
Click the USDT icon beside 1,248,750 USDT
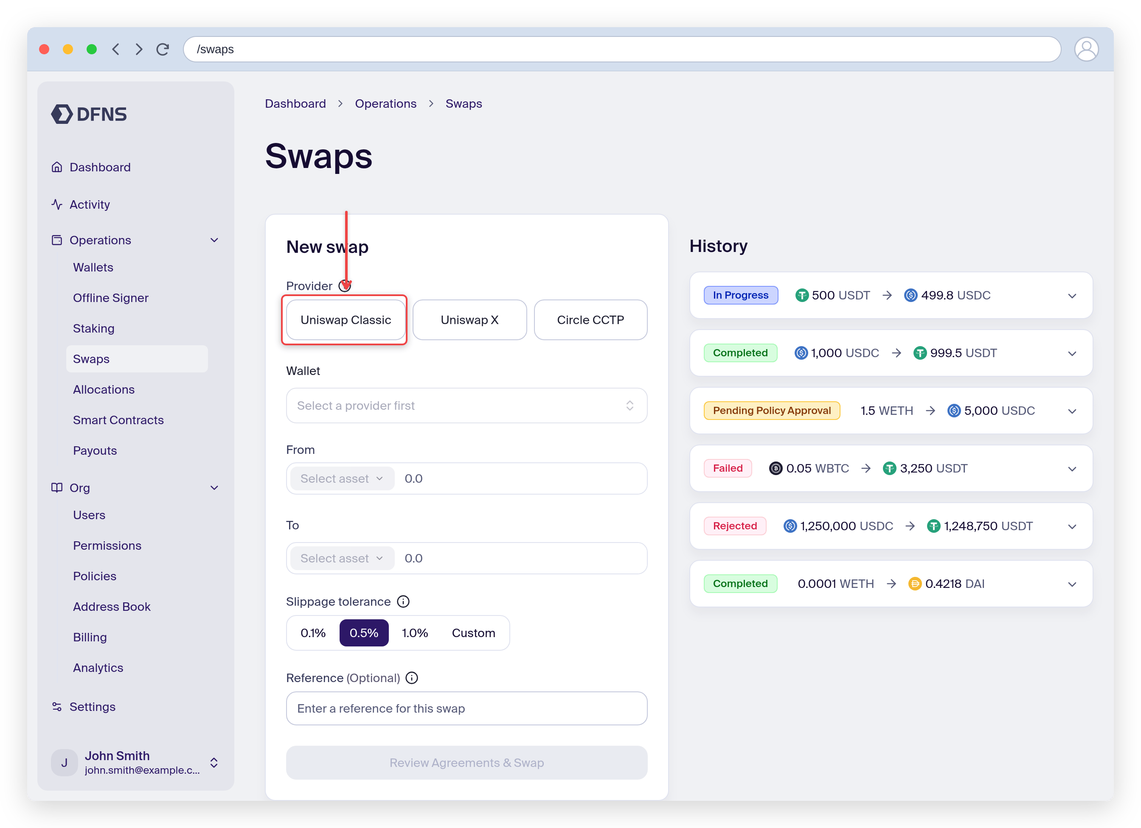coord(934,526)
